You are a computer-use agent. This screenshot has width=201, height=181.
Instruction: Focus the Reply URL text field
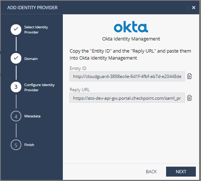click(x=127, y=98)
